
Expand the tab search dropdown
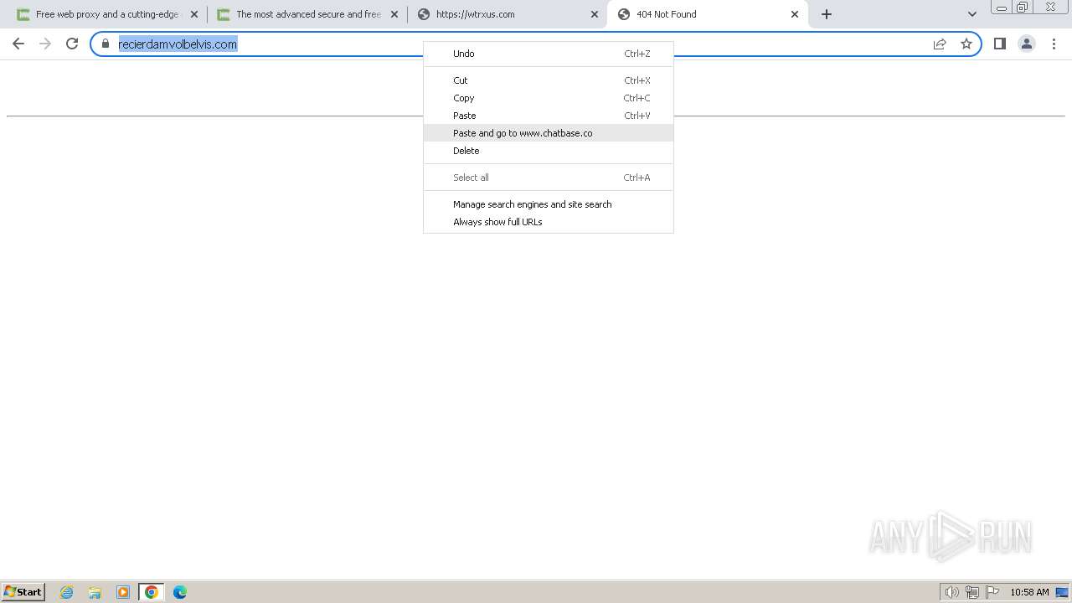[972, 14]
